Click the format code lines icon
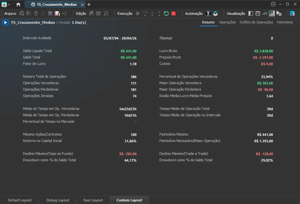This screenshot has width=300, height=204. 99,13
